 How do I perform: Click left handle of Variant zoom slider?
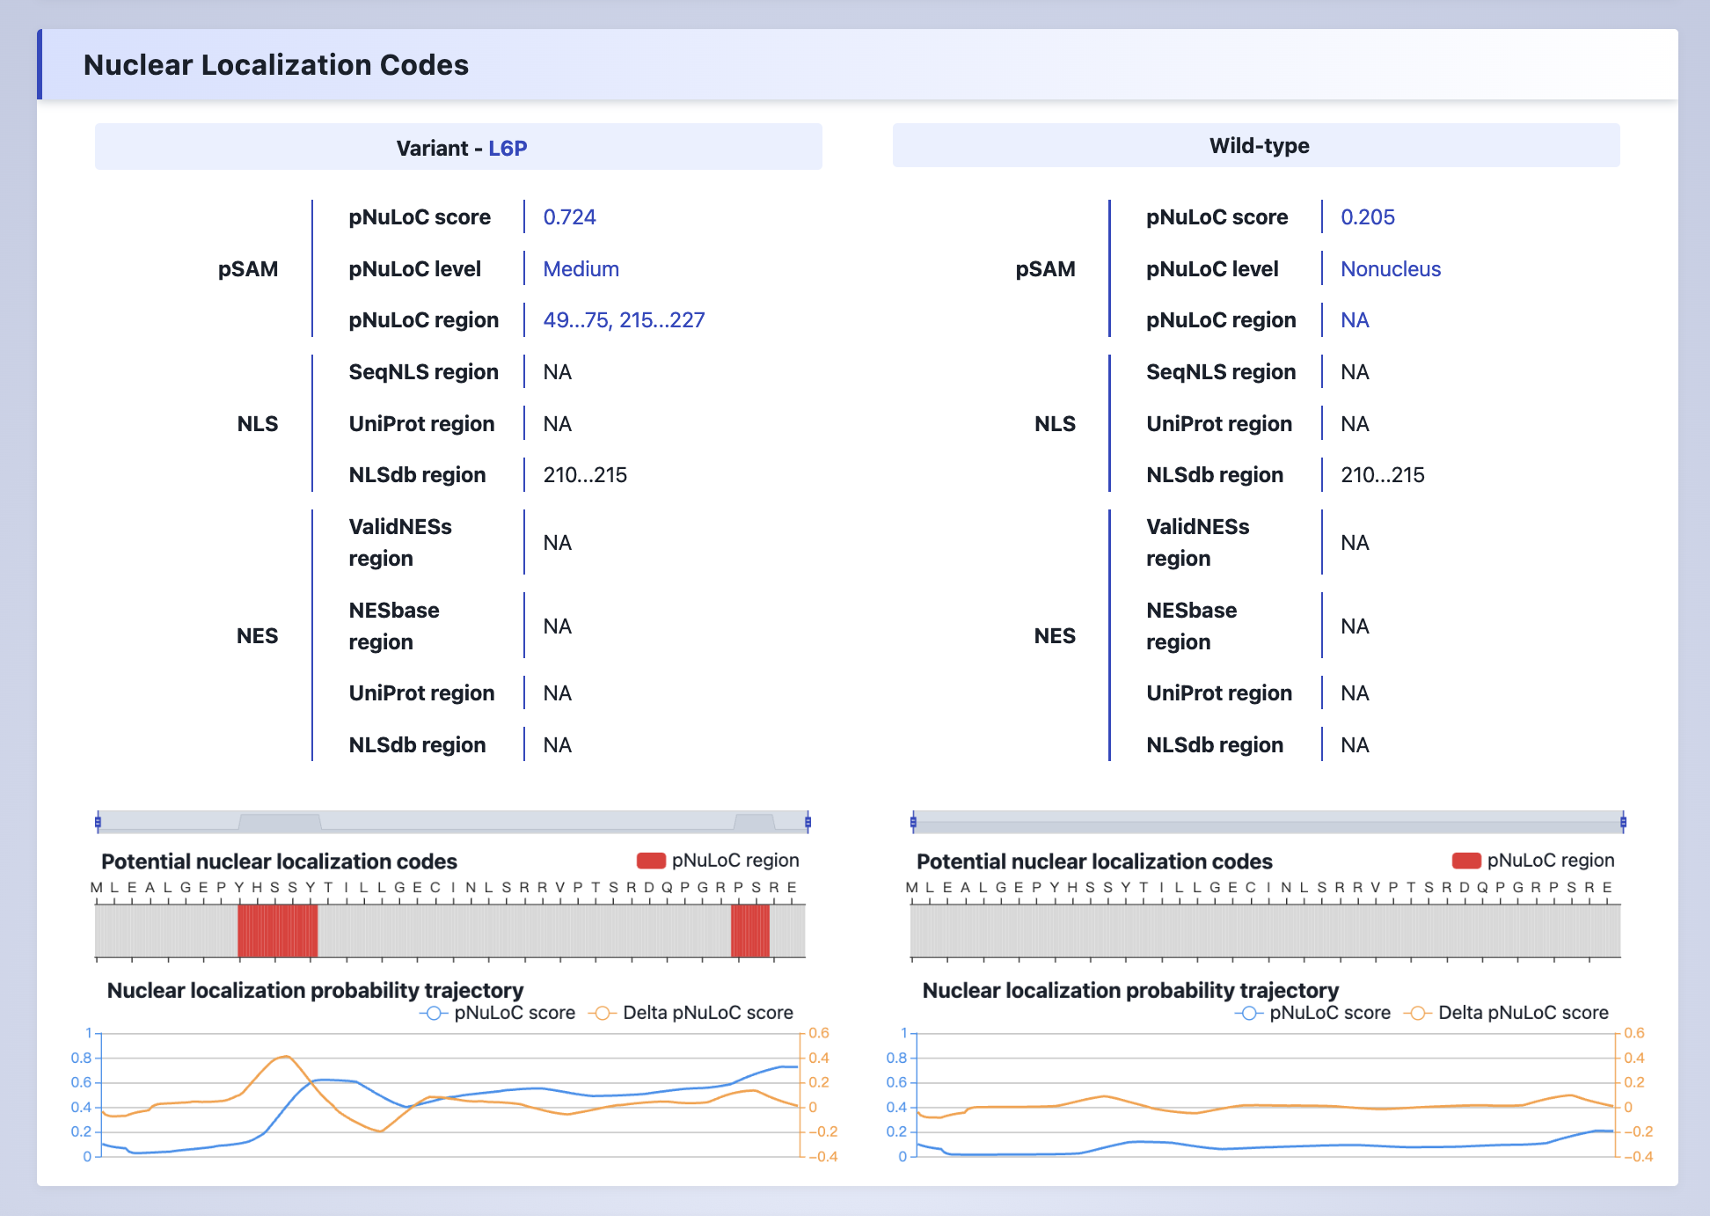pyautogui.click(x=98, y=823)
